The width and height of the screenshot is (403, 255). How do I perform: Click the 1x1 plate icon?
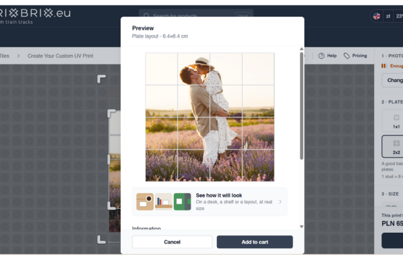(x=396, y=117)
